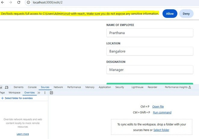Activate the inspect element picker icon

click(x=1, y=87)
